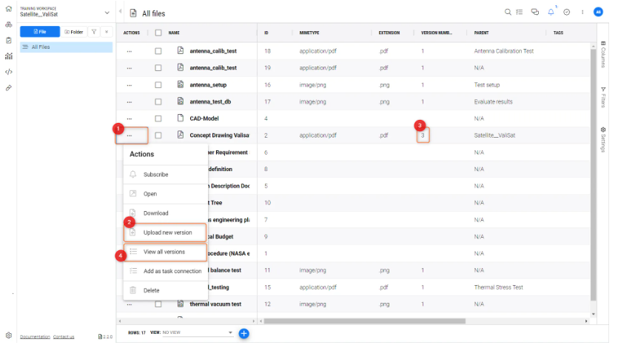Select the CAD-Model row checkbox
This screenshot has height=348, width=618.
(x=158, y=118)
